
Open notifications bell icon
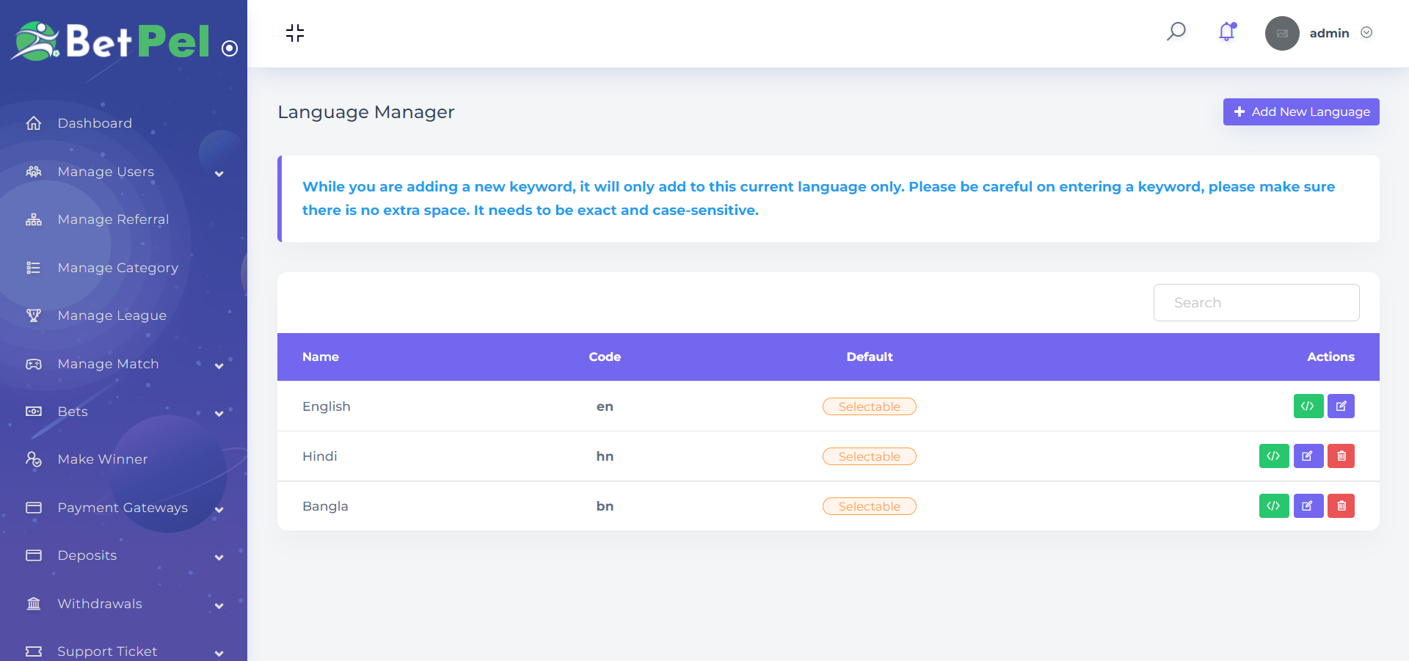click(x=1227, y=32)
